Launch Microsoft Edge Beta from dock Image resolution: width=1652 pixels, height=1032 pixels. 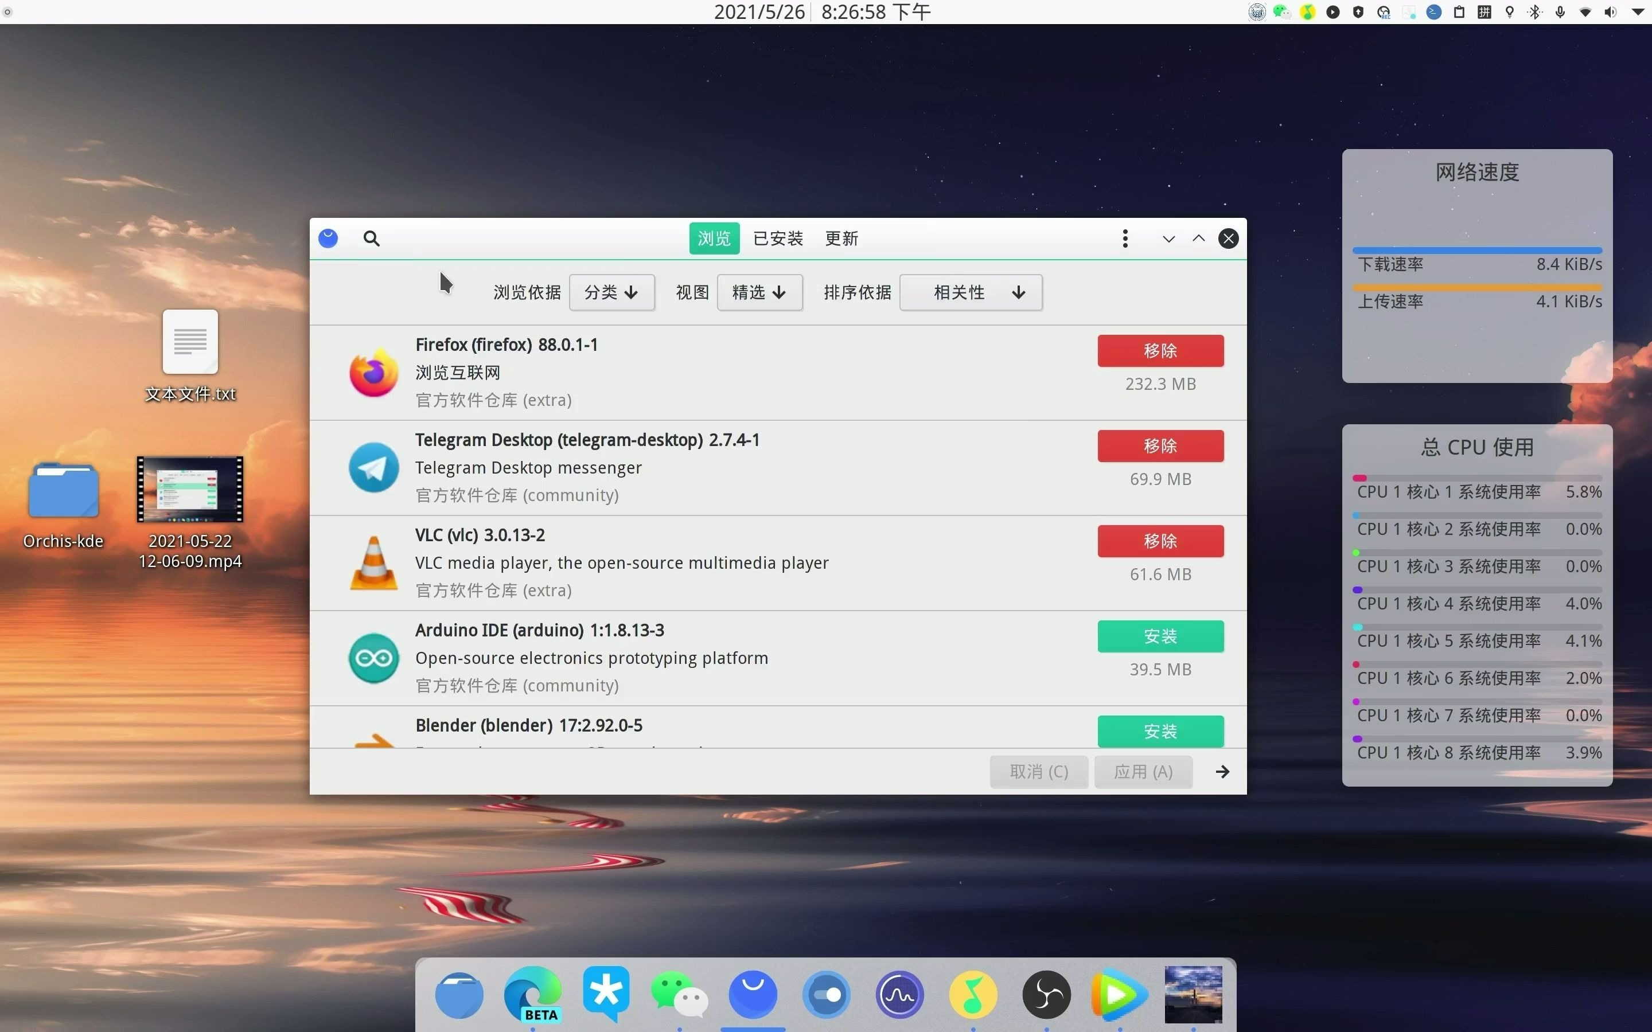[533, 995]
